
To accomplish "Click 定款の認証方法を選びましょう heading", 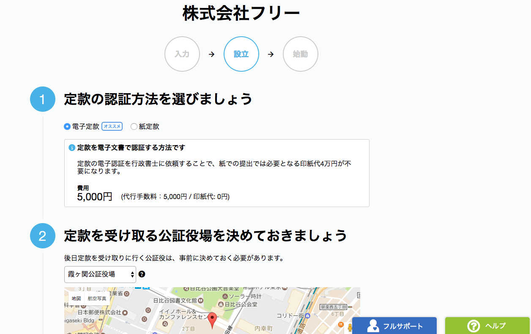I will click(x=158, y=99).
